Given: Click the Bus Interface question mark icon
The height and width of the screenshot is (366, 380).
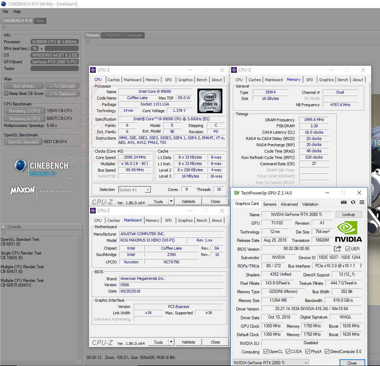Looking at the screenshot, I should point(361,266).
